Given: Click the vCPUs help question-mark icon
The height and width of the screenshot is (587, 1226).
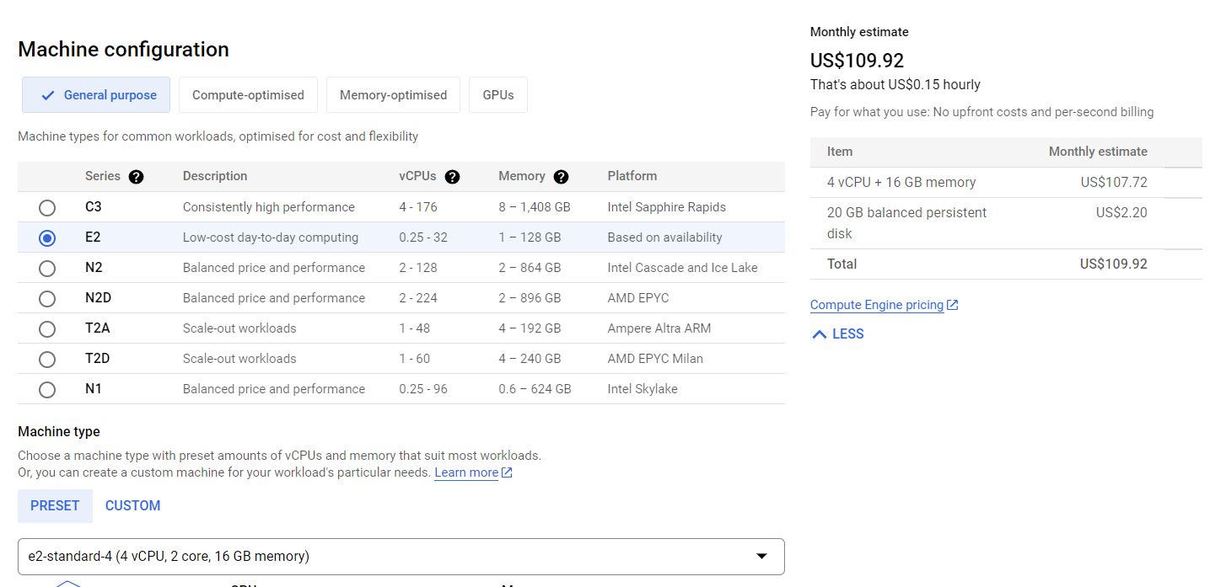Looking at the screenshot, I should [x=452, y=177].
